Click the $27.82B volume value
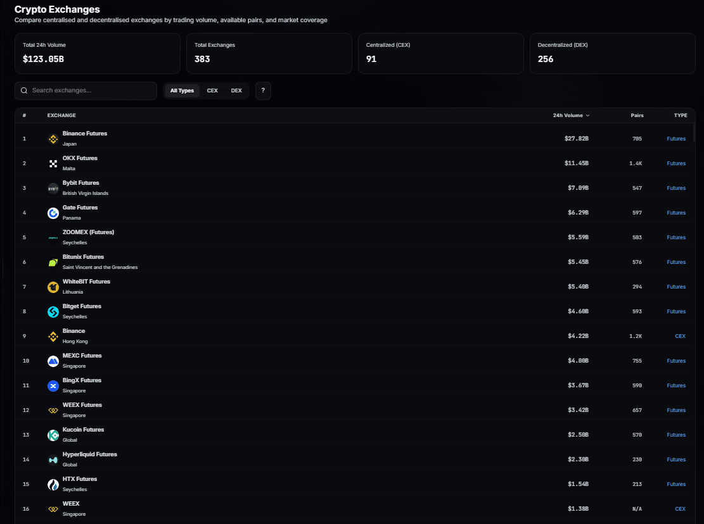Screen dimensions: 704x524 click(577, 139)
